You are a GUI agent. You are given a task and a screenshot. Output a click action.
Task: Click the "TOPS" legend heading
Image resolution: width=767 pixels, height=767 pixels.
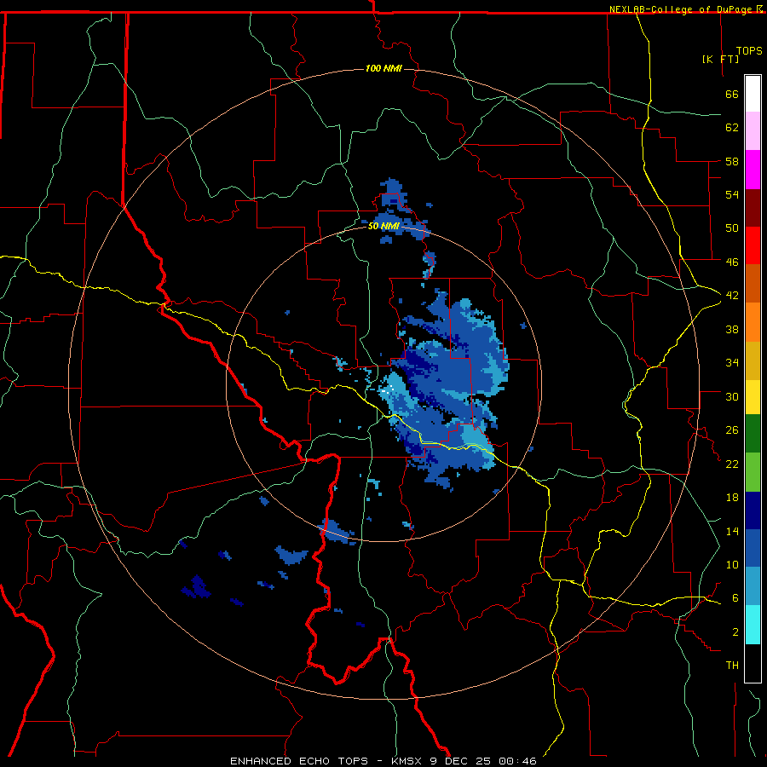(749, 50)
